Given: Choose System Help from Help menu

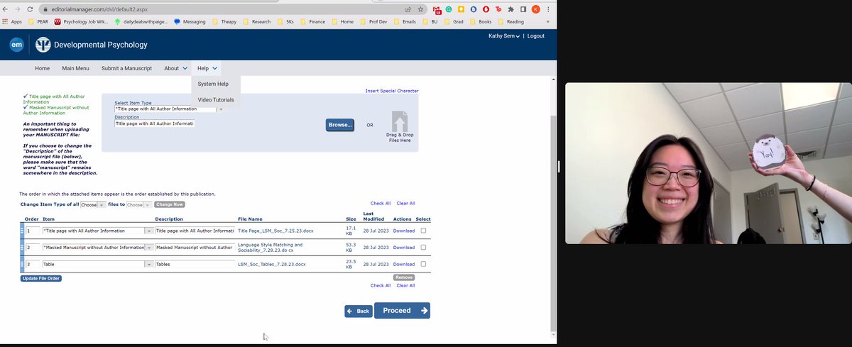Looking at the screenshot, I should [213, 84].
